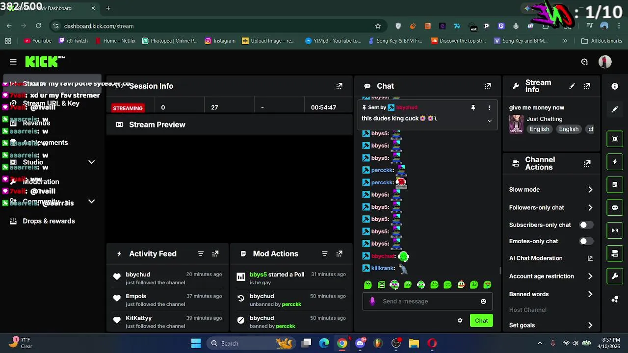Open File Explorer from the taskbar
Screen dimensions: 628x353
414,344
